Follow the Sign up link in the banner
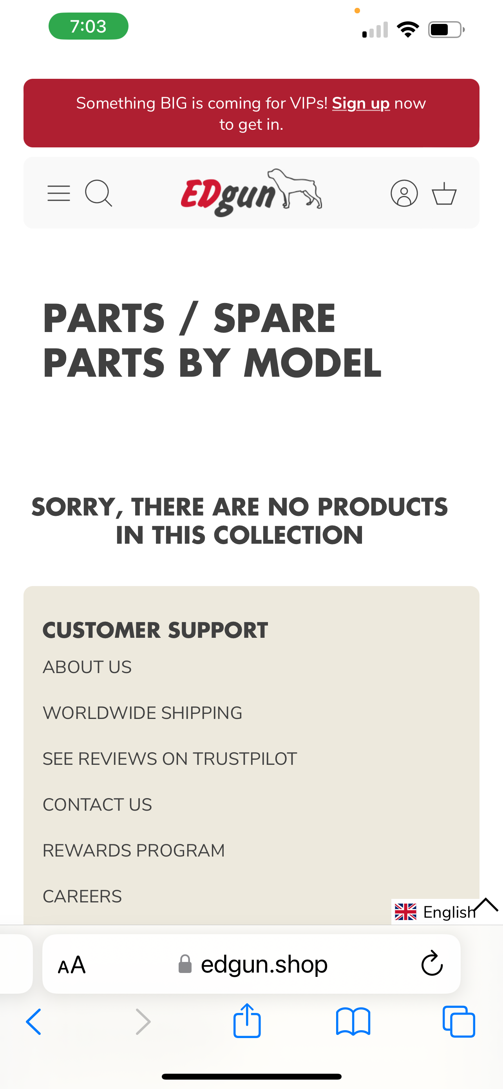This screenshot has width=503, height=1089. 361,103
